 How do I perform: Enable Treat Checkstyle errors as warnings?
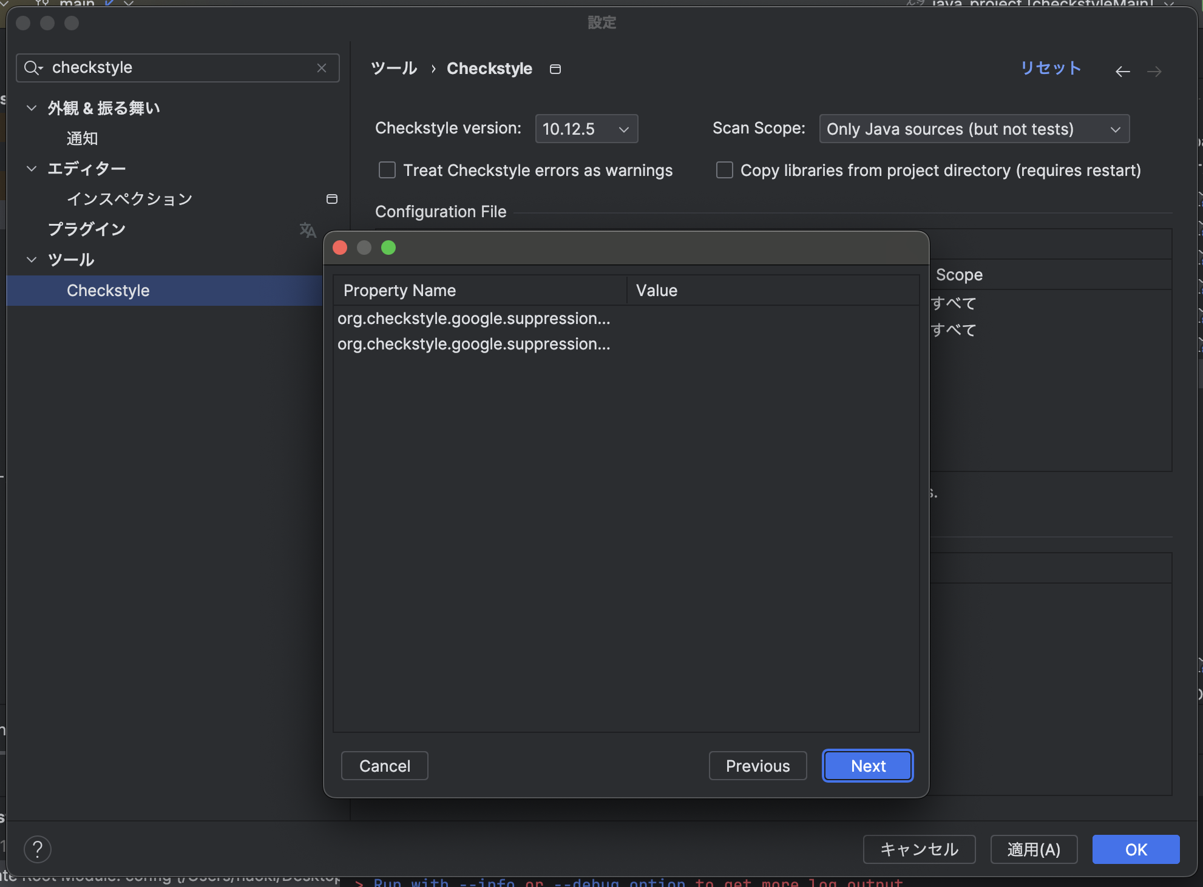pos(387,170)
